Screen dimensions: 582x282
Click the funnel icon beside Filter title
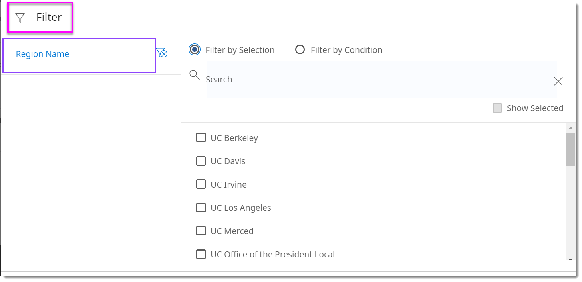click(20, 18)
